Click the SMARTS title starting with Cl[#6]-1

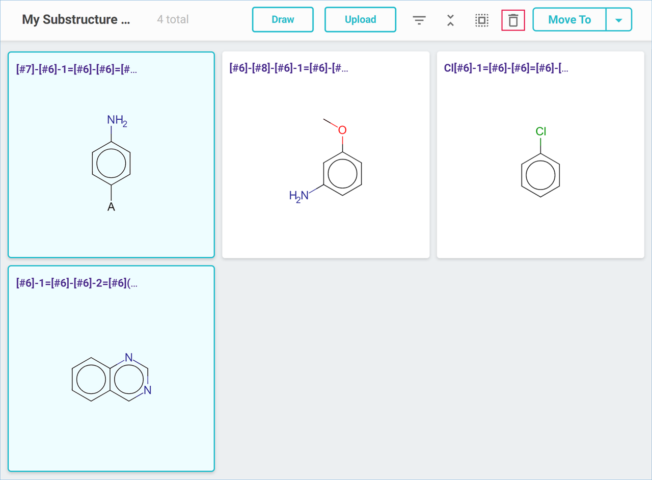[506, 68]
